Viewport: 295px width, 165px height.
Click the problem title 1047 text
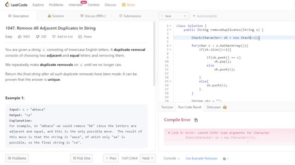[x=50, y=28]
